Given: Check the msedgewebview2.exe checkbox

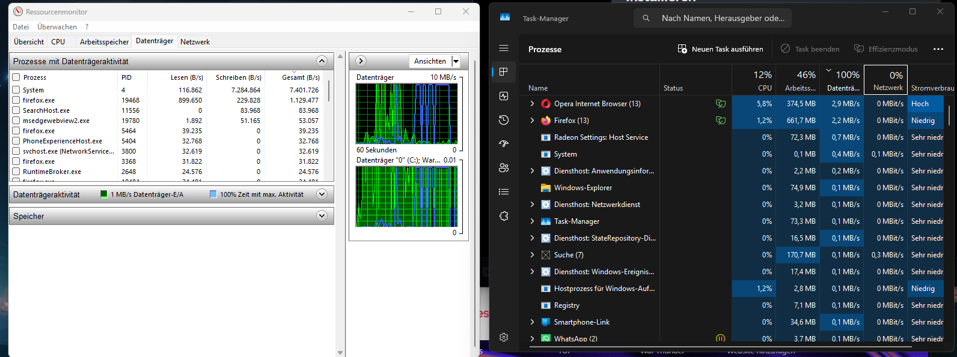Looking at the screenshot, I should click(x=16, y=121).
